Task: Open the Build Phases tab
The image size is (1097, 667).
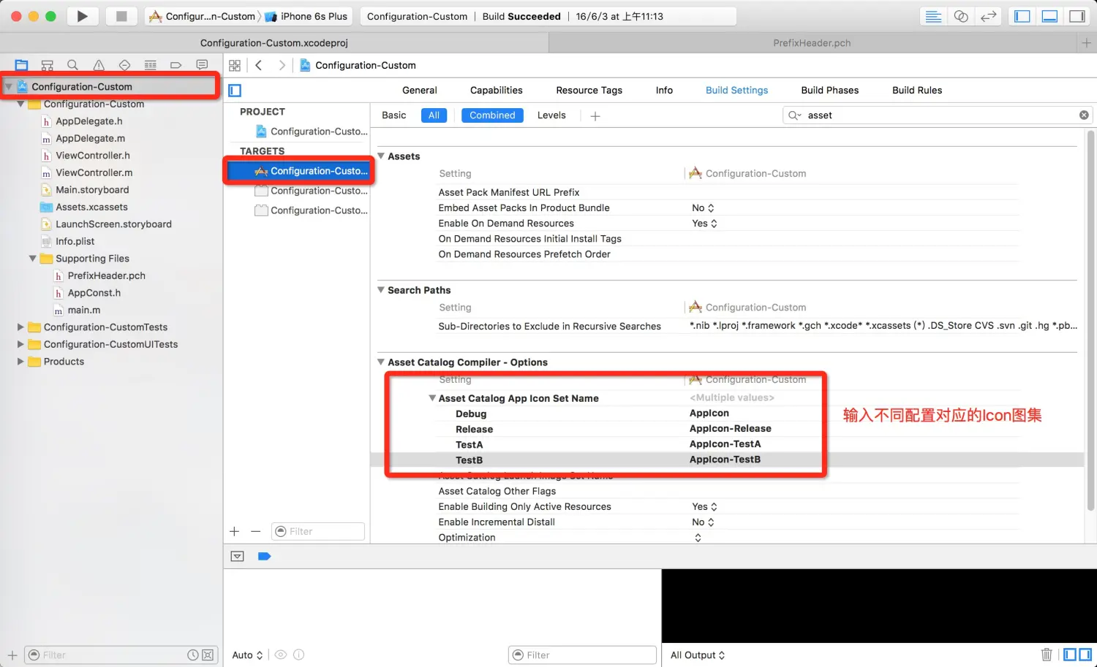Action: (830, 90)
